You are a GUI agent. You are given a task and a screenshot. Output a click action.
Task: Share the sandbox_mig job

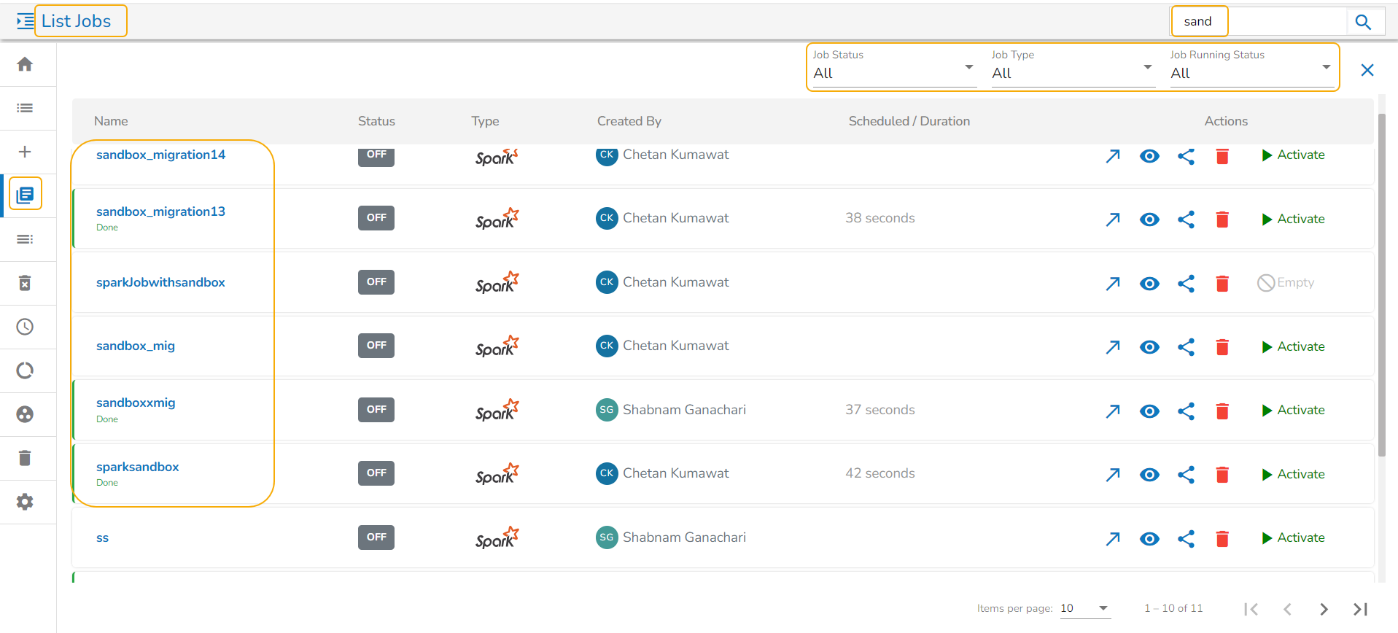pos(1186,347)
